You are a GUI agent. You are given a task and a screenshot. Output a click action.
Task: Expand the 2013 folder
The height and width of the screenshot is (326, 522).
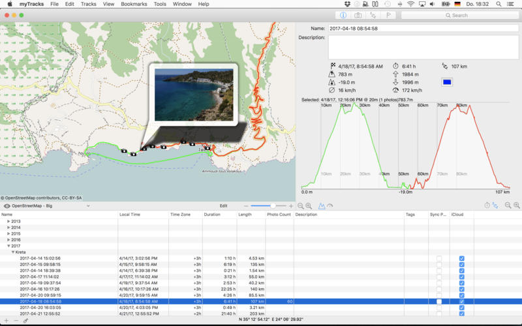[8, 222]
